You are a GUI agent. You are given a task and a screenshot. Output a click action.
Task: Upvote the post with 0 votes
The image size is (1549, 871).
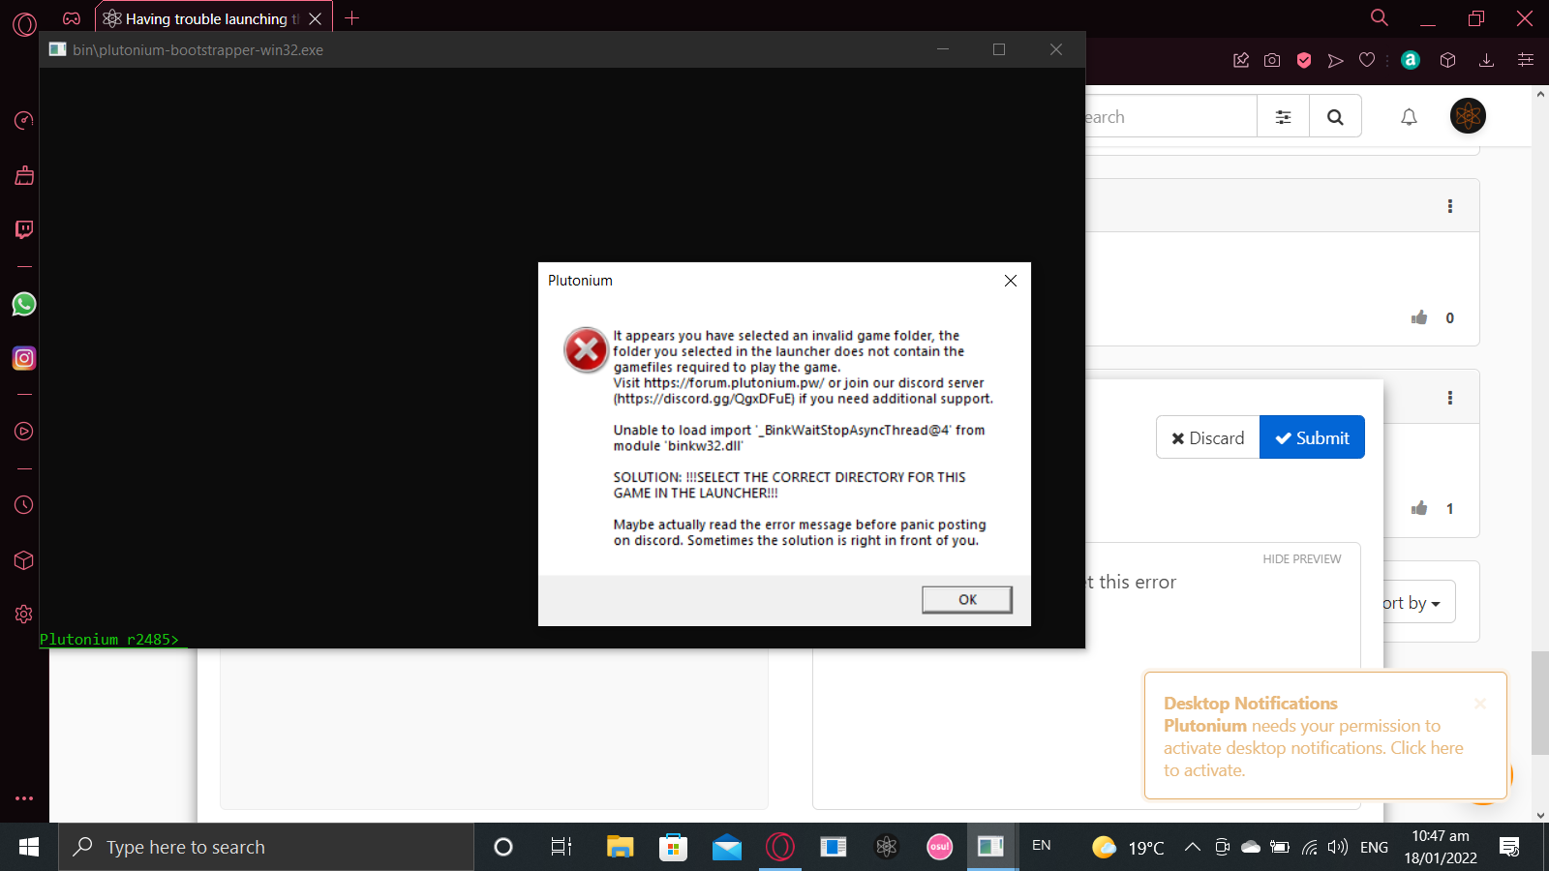click(1419, 317)
